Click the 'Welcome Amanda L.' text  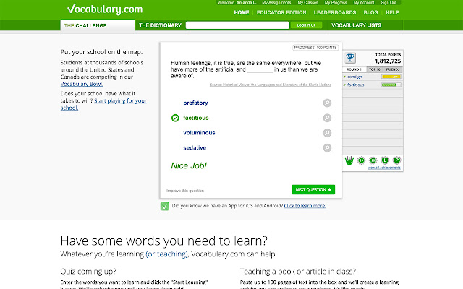point(237,3)
